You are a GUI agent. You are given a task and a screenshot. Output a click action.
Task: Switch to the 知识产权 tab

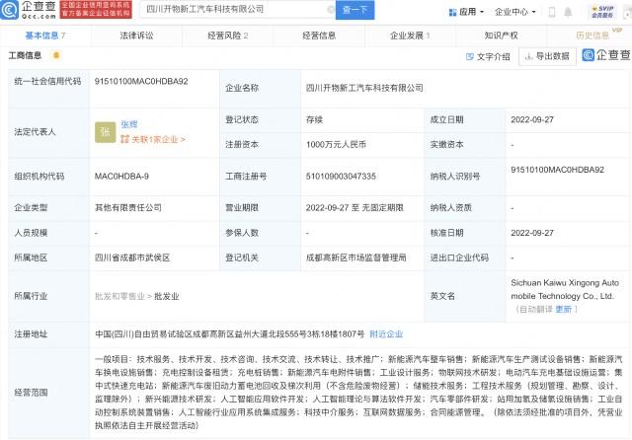(501, 36)
